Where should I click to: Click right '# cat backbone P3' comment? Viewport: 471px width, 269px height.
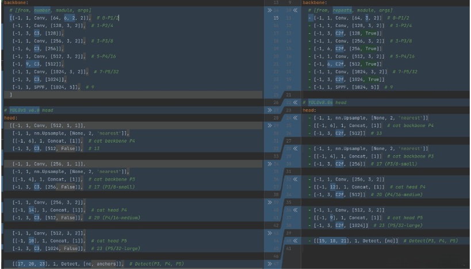point(410,156)
